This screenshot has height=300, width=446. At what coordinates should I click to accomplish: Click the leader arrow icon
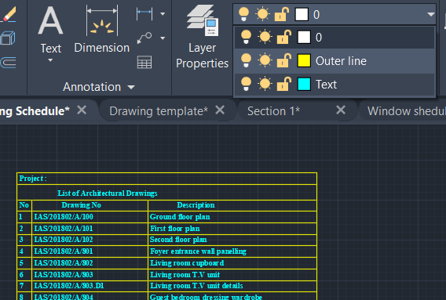pos(144,38)
